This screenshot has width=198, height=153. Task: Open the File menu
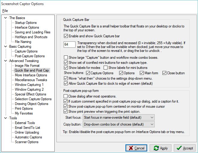[5, 11]
